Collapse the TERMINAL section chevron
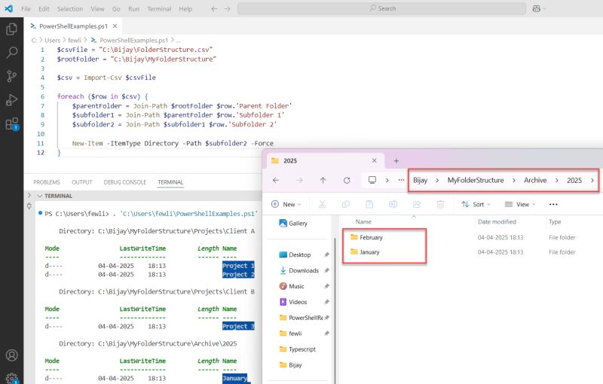Viewport: 603px width, 384px height. pos(40,196)
